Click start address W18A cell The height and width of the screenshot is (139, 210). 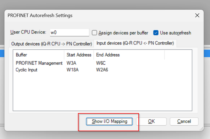(72, 70)
